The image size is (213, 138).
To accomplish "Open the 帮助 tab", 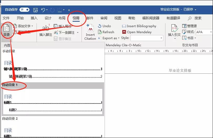I will tap(132, 18).
